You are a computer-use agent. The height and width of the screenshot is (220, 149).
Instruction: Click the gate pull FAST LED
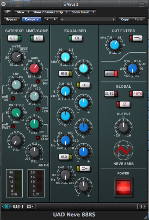[x=13, y=126]
